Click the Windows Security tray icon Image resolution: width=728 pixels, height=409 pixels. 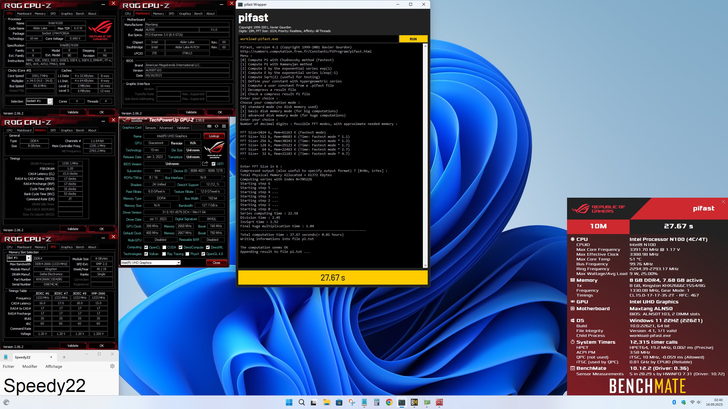tap(683, 402)
